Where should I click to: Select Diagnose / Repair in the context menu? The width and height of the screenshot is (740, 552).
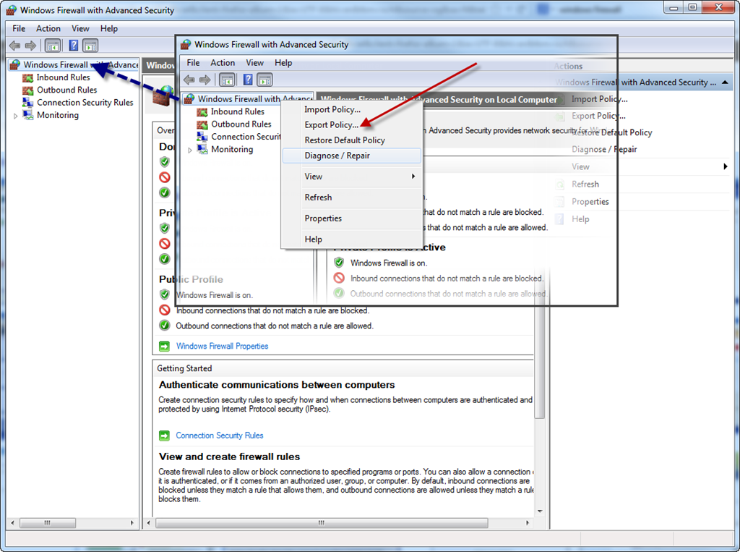337,156
